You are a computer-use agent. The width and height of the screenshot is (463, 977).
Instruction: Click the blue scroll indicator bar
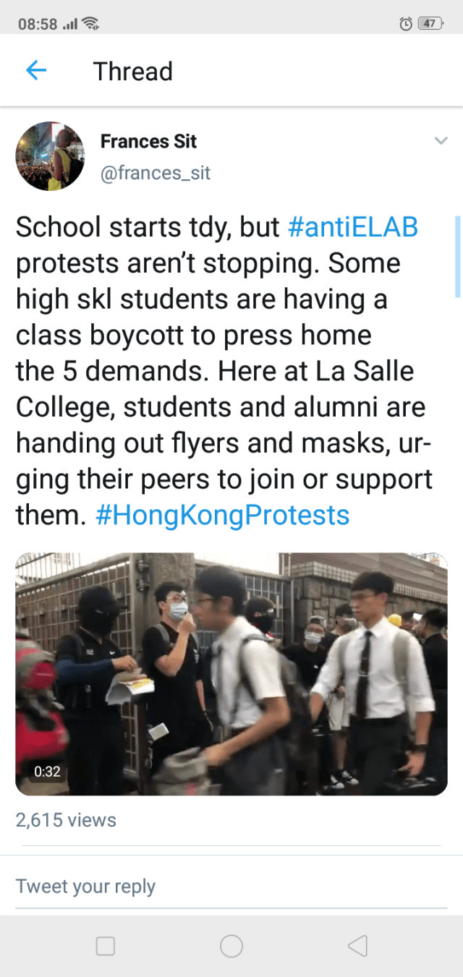(x=457, y=256)
